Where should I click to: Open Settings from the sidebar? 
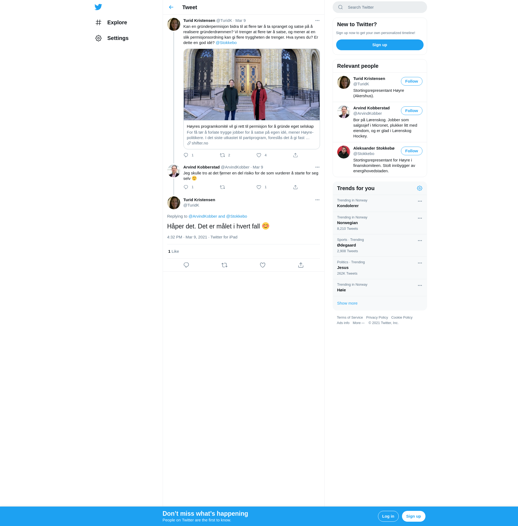(x=112, y=38)
